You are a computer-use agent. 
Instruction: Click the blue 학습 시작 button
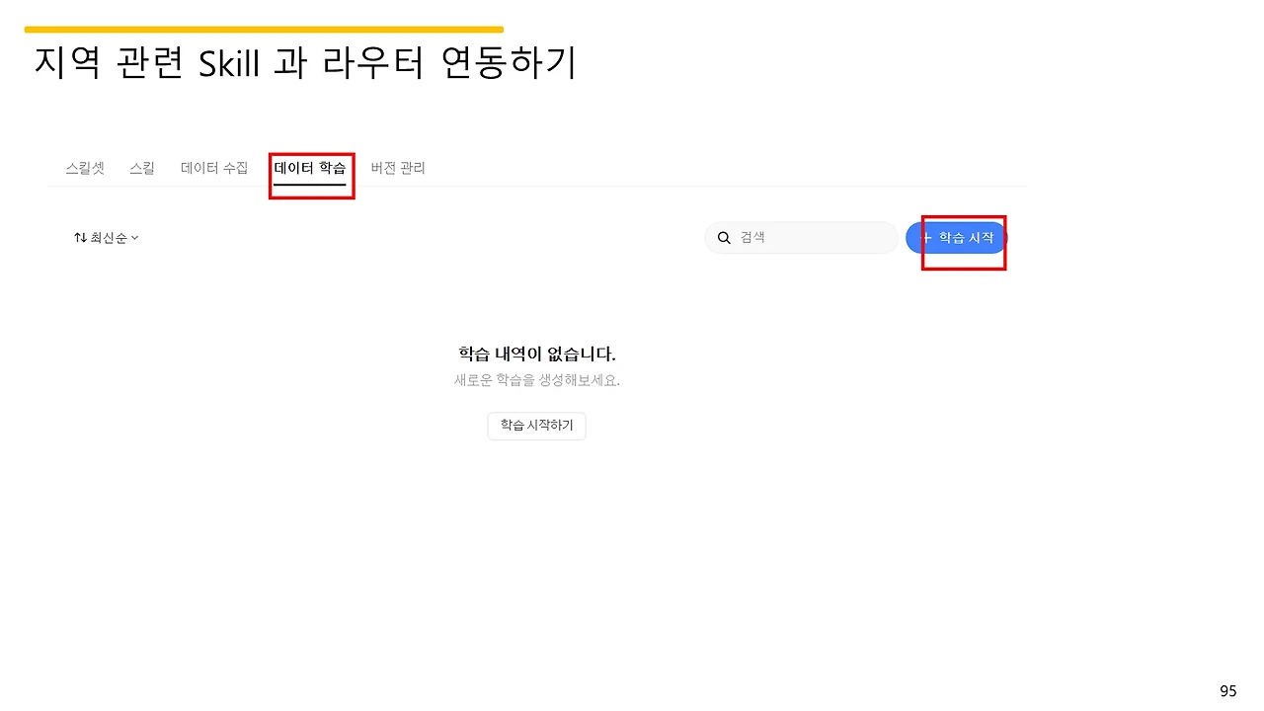[955, 237]
